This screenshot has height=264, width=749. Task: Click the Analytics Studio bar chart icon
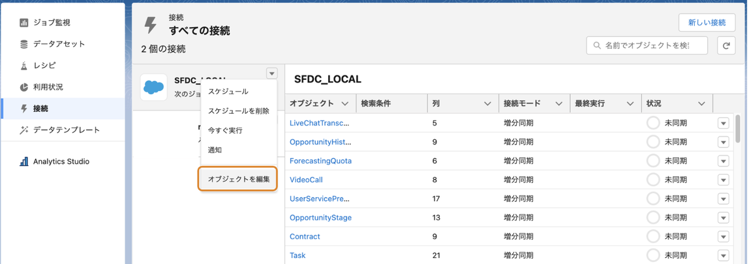pos(24,161)
